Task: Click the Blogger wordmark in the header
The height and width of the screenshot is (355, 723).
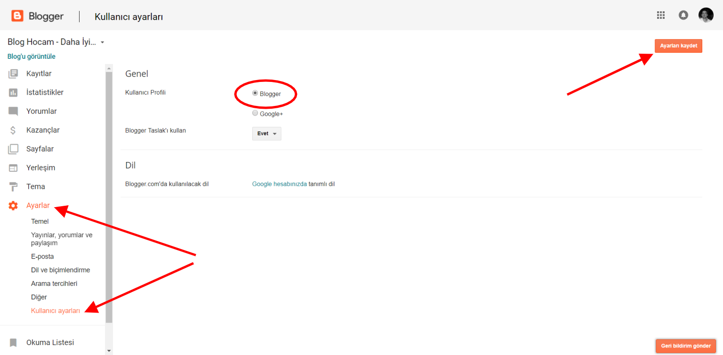Action: tap(46, 16)
